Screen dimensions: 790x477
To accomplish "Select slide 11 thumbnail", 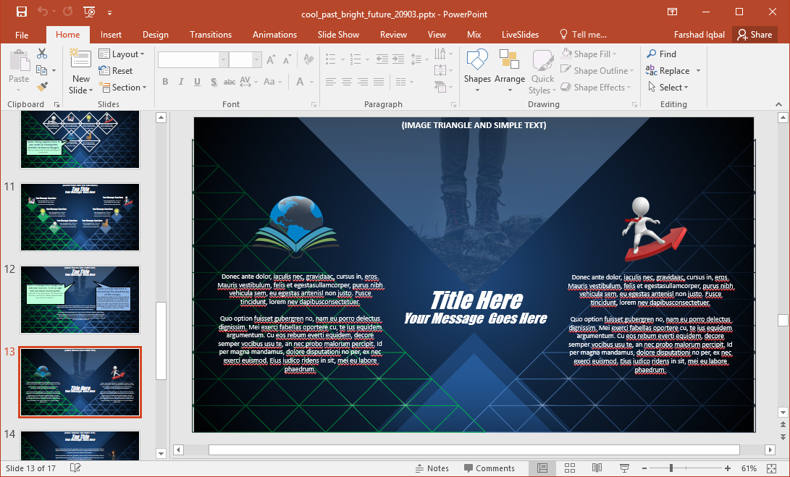I will 80,217.
